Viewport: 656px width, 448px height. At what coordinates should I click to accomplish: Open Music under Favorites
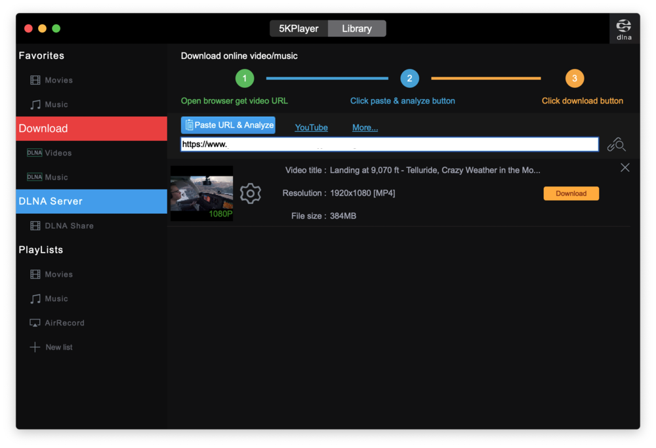[x=56, y=104]
